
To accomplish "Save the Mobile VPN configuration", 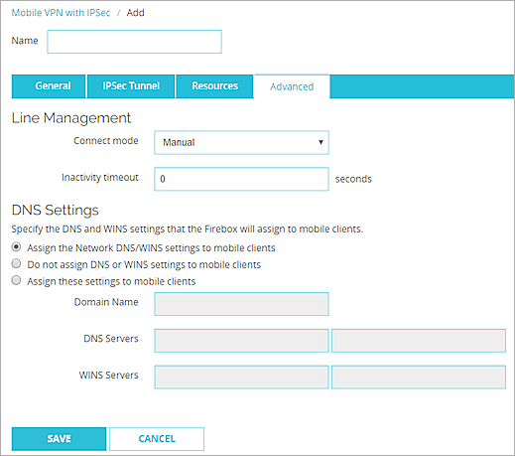I will tap(59, 439).
